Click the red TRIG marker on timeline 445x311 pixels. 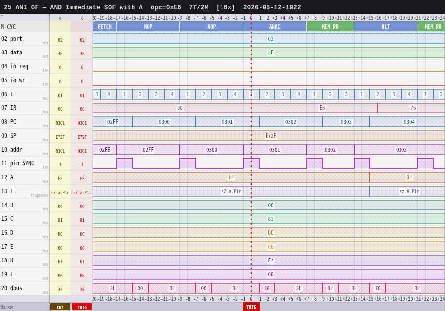251,307
